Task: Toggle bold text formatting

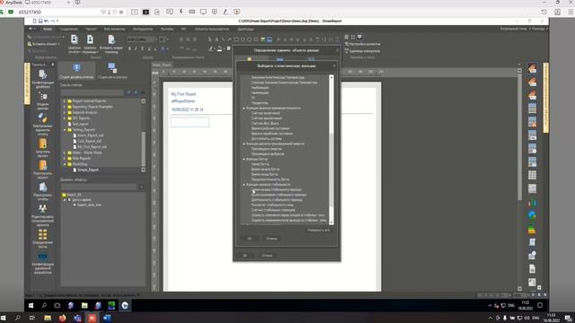Action: click(x=129, y=48)
